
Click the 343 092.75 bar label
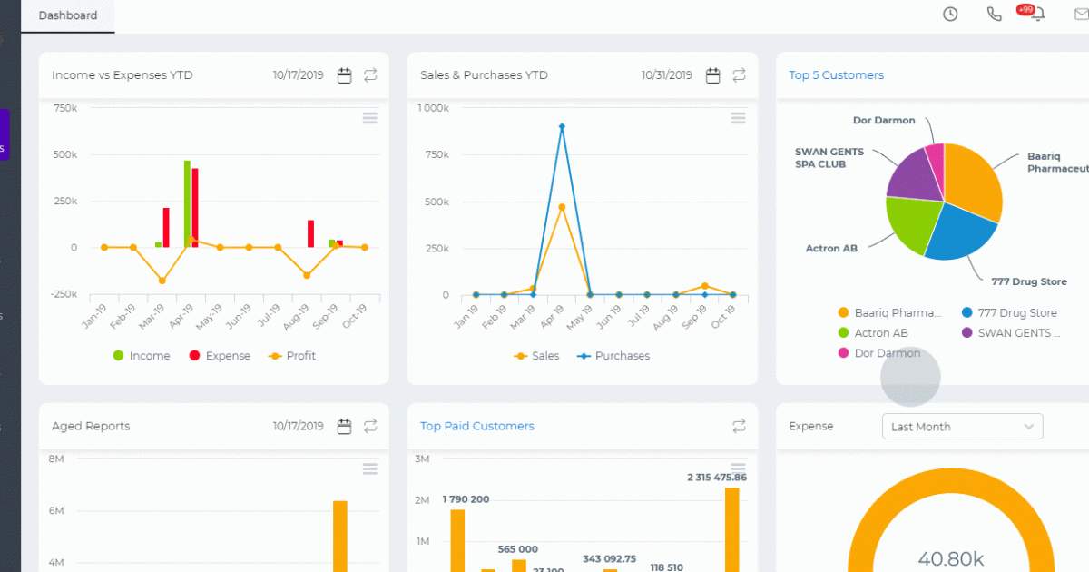pos(609,559)
